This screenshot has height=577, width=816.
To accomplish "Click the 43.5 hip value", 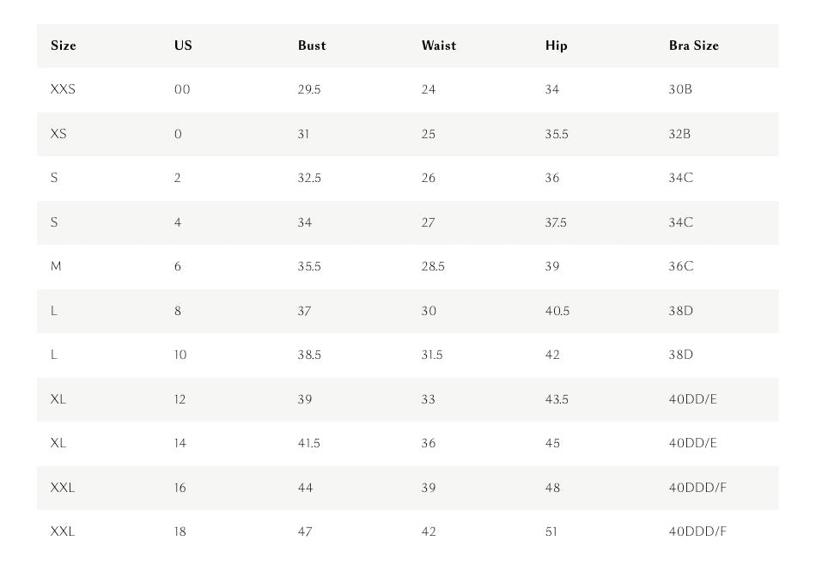I will pyautogui.click(x=557, y=399).
